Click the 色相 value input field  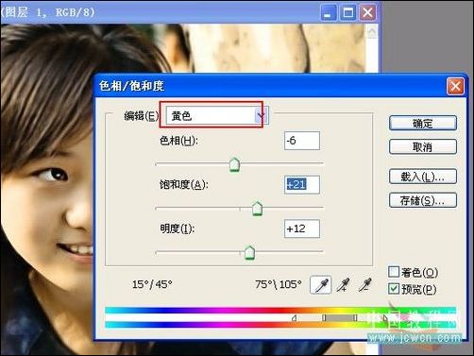(x=302, y=141)
